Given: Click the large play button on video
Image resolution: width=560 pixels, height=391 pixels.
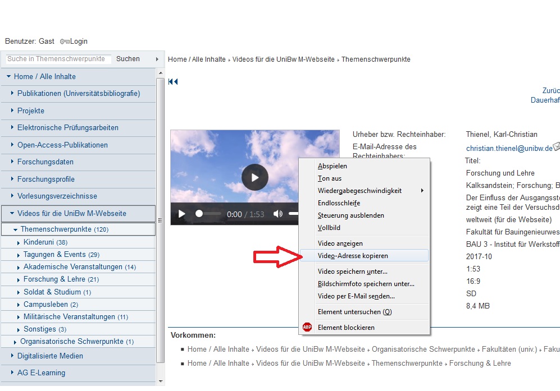Looking at the screenshot, I should [x=255, y=177].
